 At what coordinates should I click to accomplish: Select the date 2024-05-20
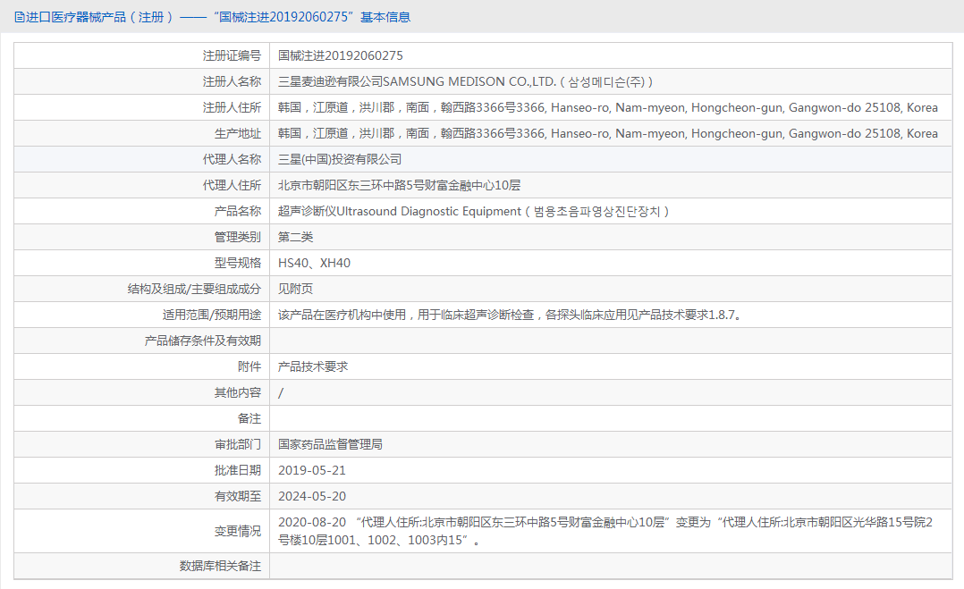pyautogui.click(x=312, y=496)
